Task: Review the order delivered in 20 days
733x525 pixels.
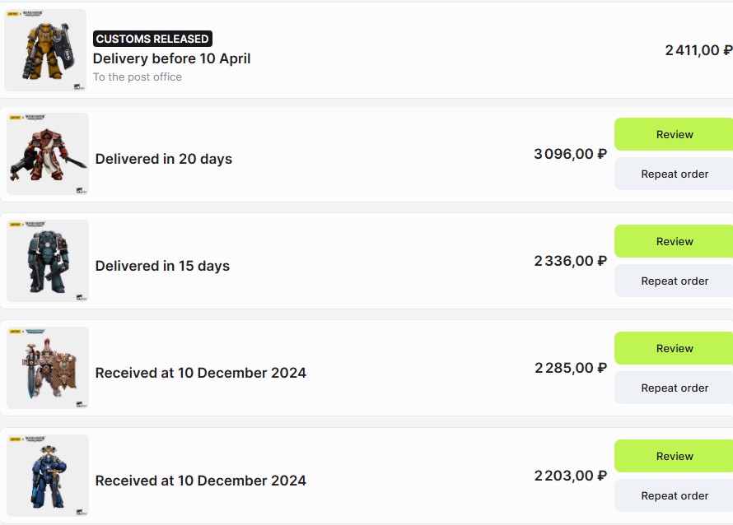Action: 674,134
